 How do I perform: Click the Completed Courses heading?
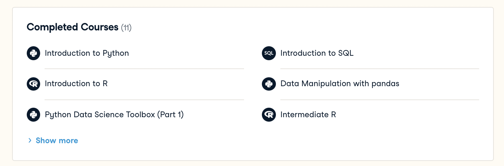[72, 27]
